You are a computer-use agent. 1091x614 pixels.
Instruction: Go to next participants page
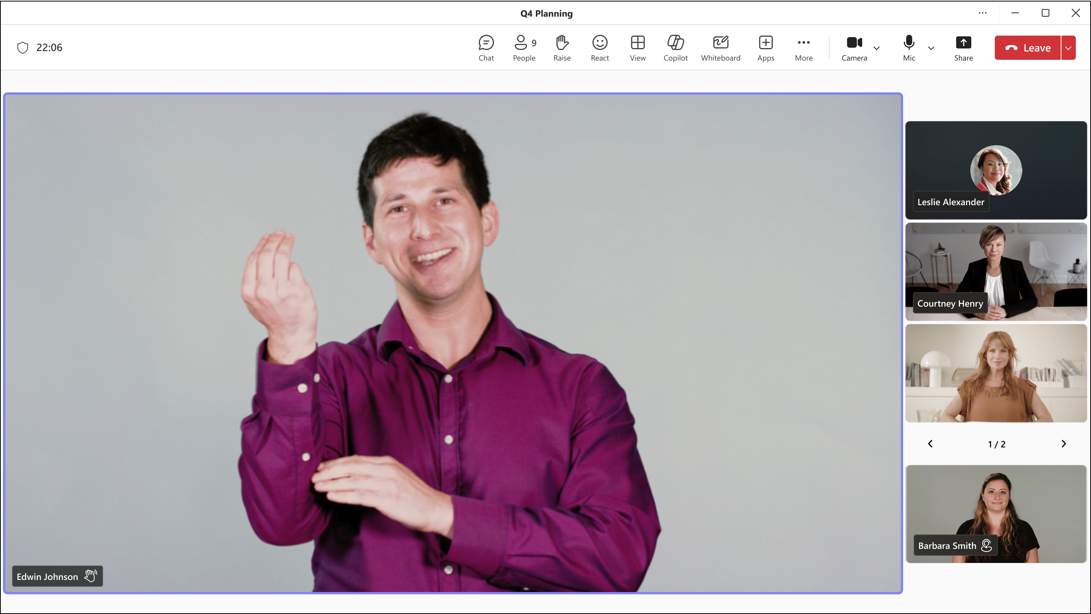coord(1063,444)
